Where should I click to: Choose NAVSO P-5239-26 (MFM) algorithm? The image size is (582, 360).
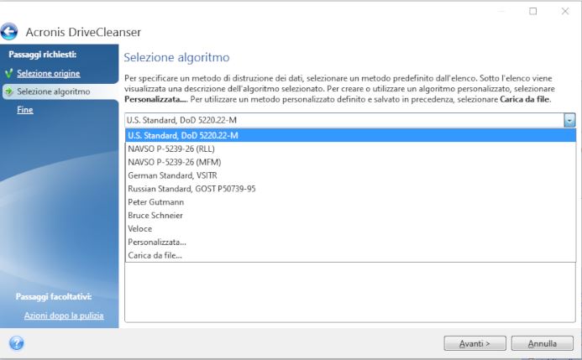(351, 162)
